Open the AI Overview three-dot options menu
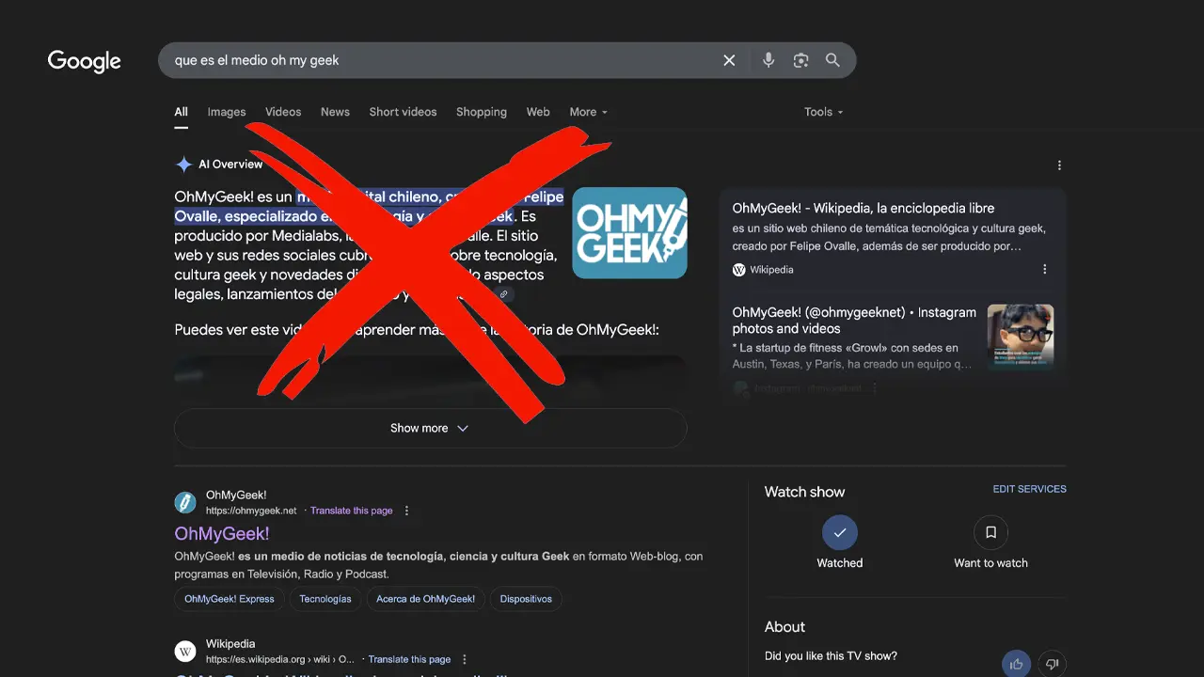 1059,165
